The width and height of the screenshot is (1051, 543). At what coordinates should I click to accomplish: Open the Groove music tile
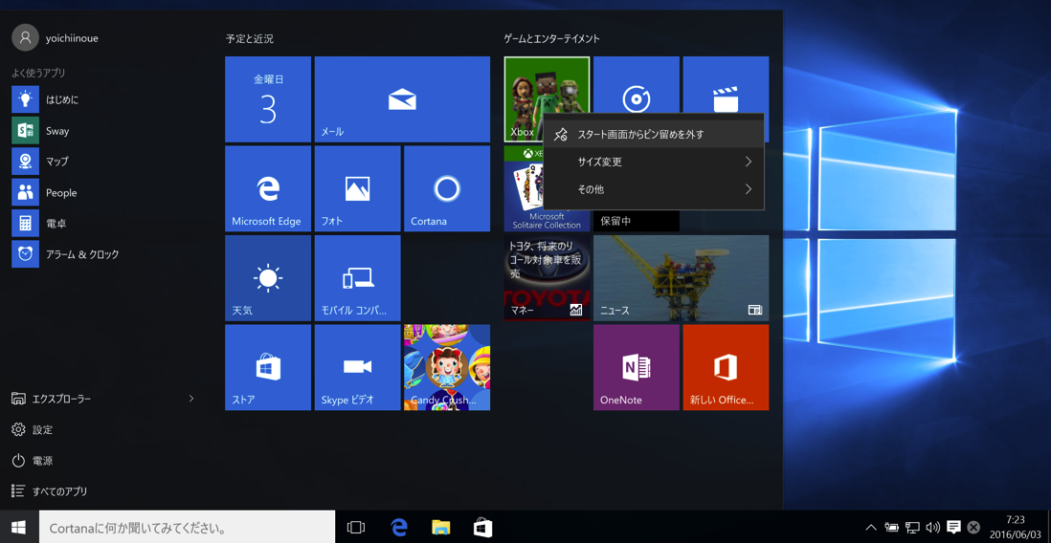point(637,84)
